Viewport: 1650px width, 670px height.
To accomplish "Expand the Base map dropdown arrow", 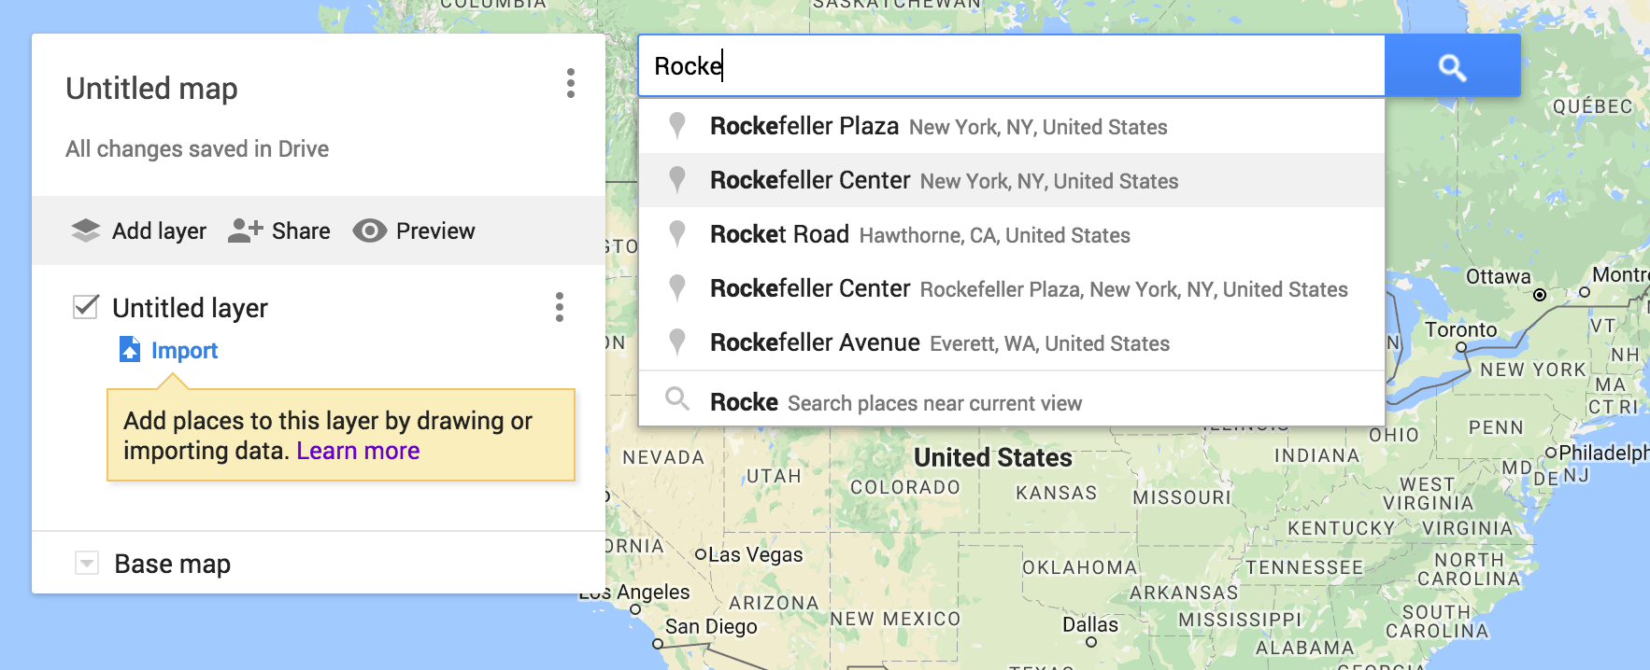I will pos(87,563).
